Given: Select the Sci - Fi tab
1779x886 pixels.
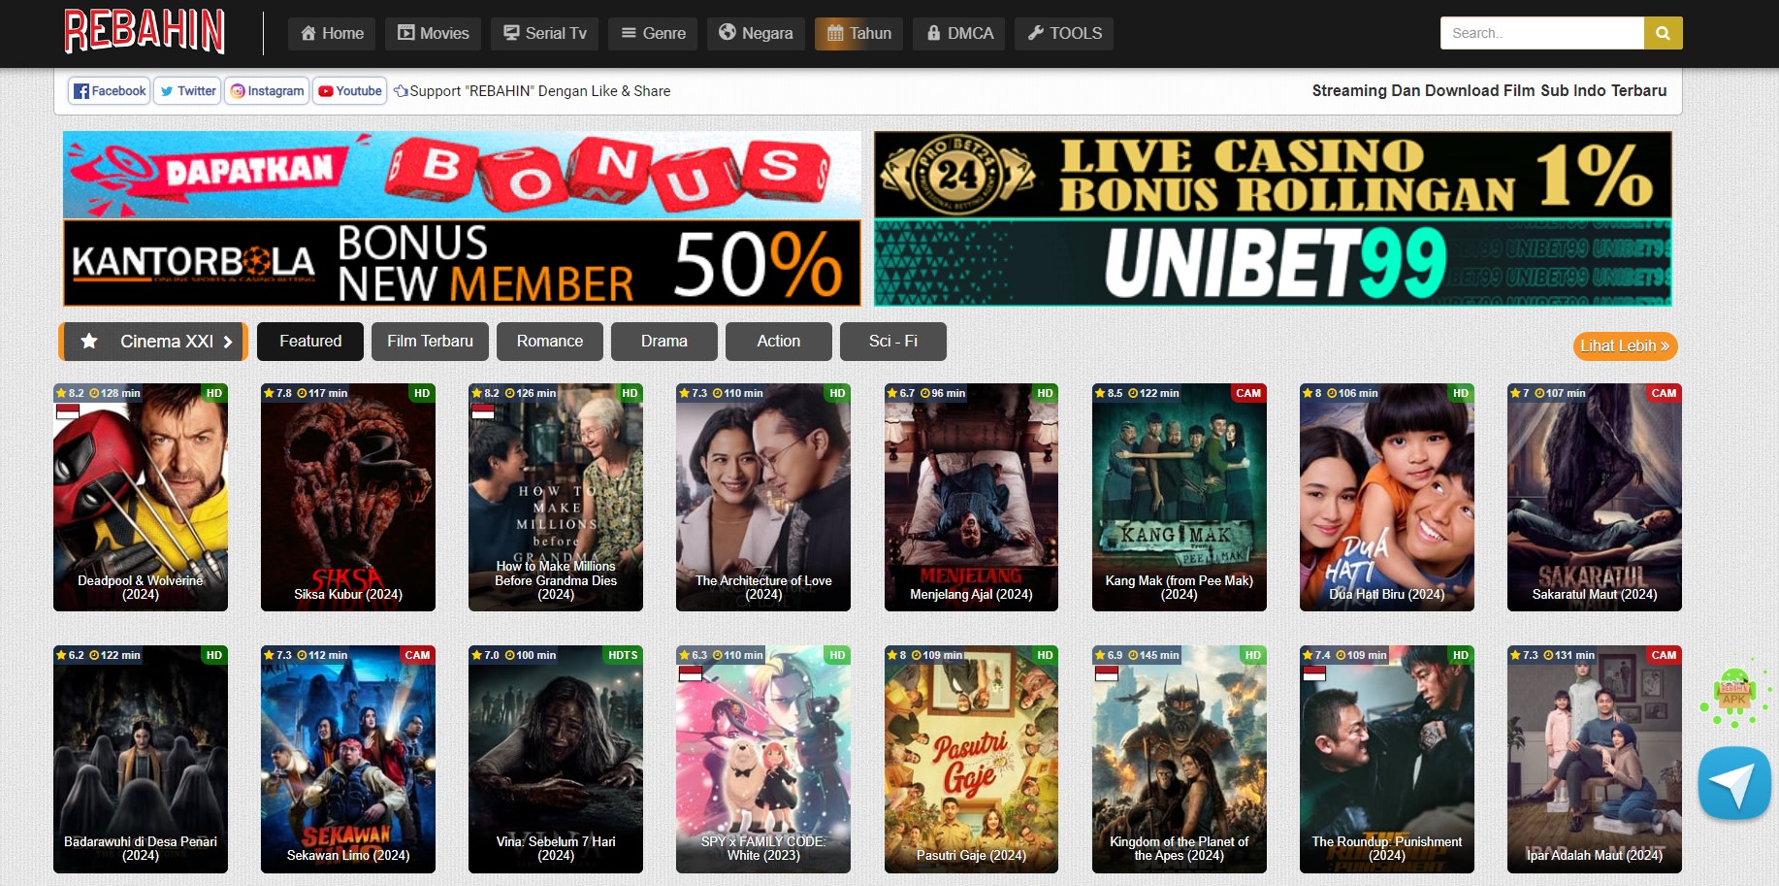Looking at the screenshot, I should tap(893, 342).
